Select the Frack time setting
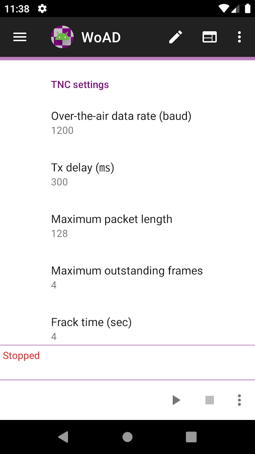This screenshot has width=255, height=454. [x=91, y=328]
